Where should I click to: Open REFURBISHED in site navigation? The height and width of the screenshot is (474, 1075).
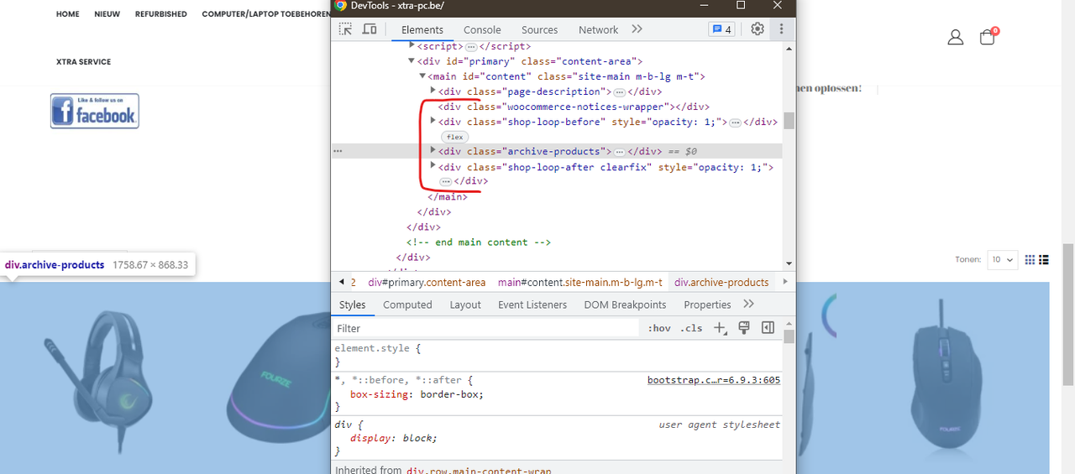pyautogui.click(x=161, y=14)
